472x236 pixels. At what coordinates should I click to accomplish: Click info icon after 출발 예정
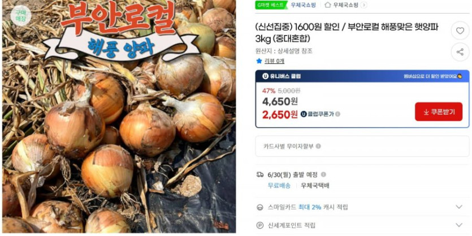point(323,174)
